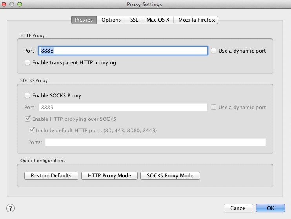
Task: Open the help question mark button
Action: coord(11,208)
